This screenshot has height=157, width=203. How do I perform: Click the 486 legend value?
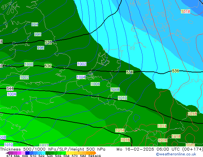[x=17, y=156]
